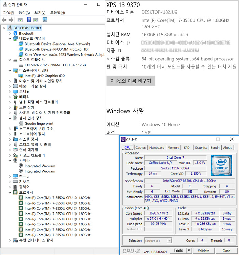This screenshot has height=256, width=239.
Task: Expand the 메모리 기술 장치 node
Action: point(10,86)
